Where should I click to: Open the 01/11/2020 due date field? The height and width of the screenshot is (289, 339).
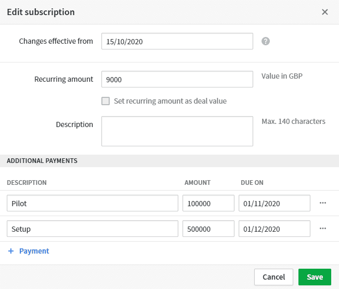pos(275,203)
